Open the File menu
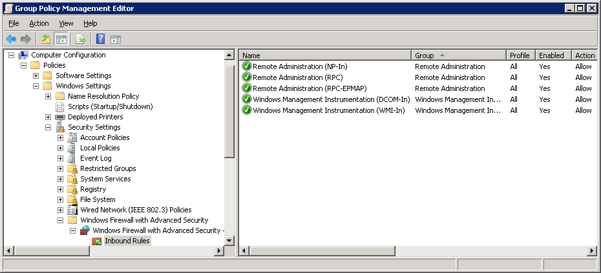This screenshot has height=273, width=601. [14, 23]
